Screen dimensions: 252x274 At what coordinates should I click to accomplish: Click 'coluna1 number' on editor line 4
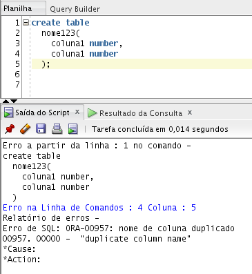tap(84, 54)
